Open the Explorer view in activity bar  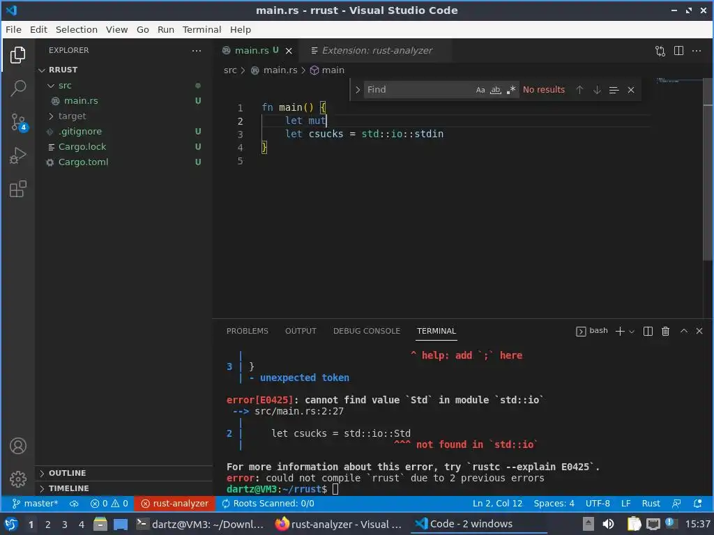[17, 55]
